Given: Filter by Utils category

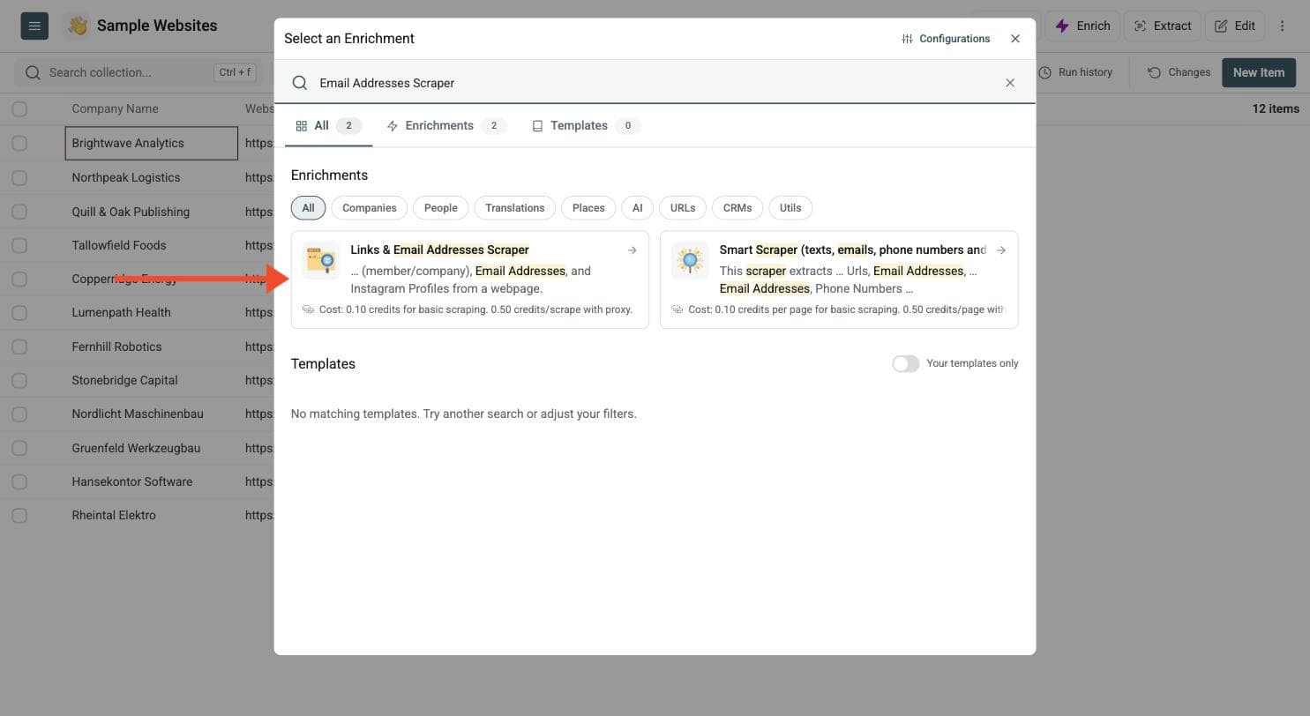Looking at the screenshot, I should 790,208.
